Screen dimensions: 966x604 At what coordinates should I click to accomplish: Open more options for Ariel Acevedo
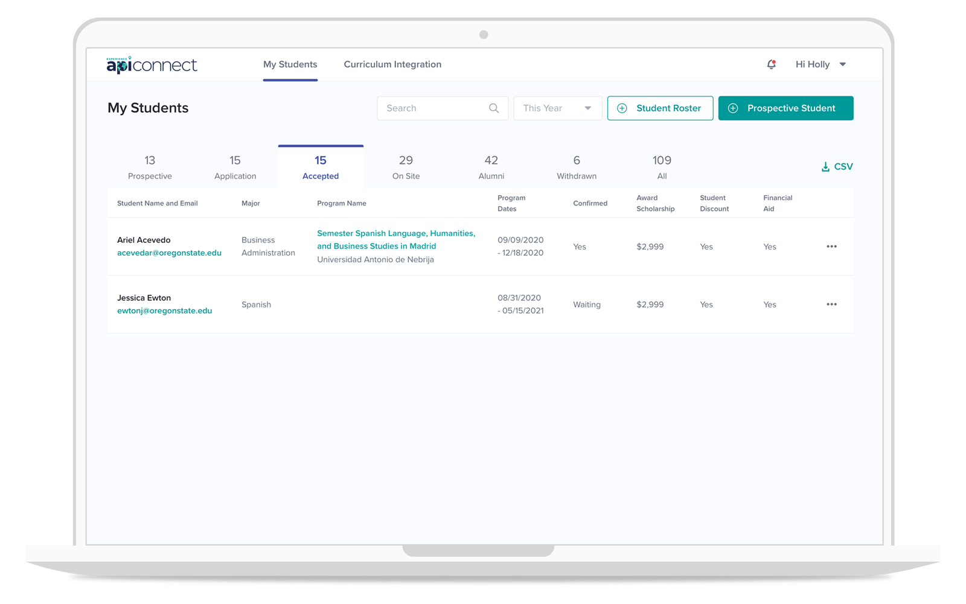(831, 247)
